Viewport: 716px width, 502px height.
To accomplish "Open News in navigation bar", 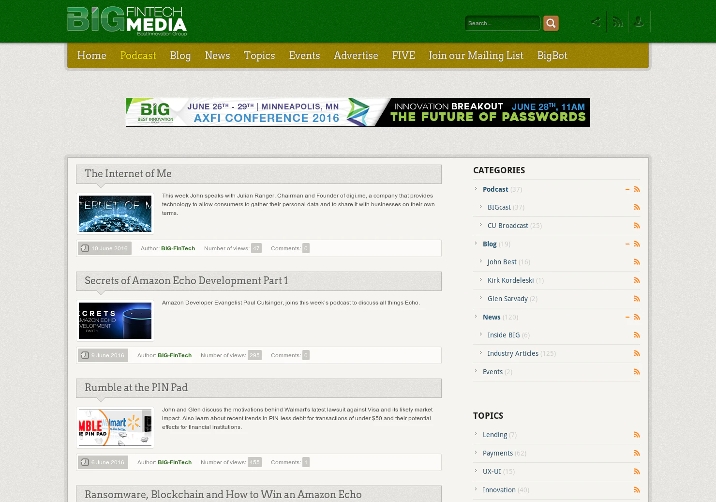I will pyautogui.click(x=217, y=56).
